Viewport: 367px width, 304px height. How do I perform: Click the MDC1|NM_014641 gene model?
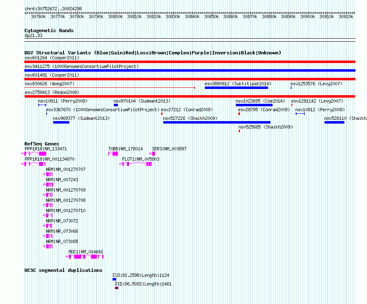click(85, 257)
